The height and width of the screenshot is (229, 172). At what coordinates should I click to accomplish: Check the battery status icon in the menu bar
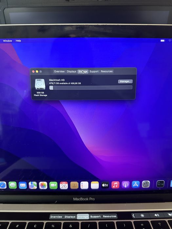pyautogui.click(x=162, y=41)
